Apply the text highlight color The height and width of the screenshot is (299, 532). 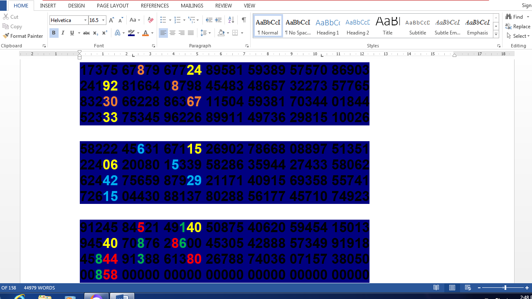[x=131, y=33]
